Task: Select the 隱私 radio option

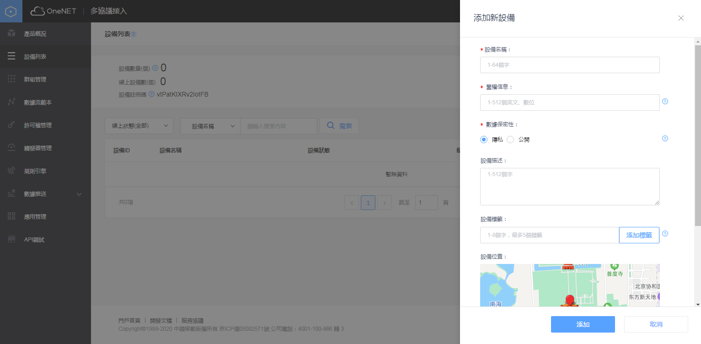Action: point(484,140)
